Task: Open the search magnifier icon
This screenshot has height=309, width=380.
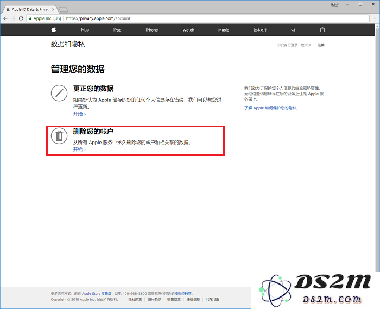Action: pyautogui.click(x=293, y=30)
